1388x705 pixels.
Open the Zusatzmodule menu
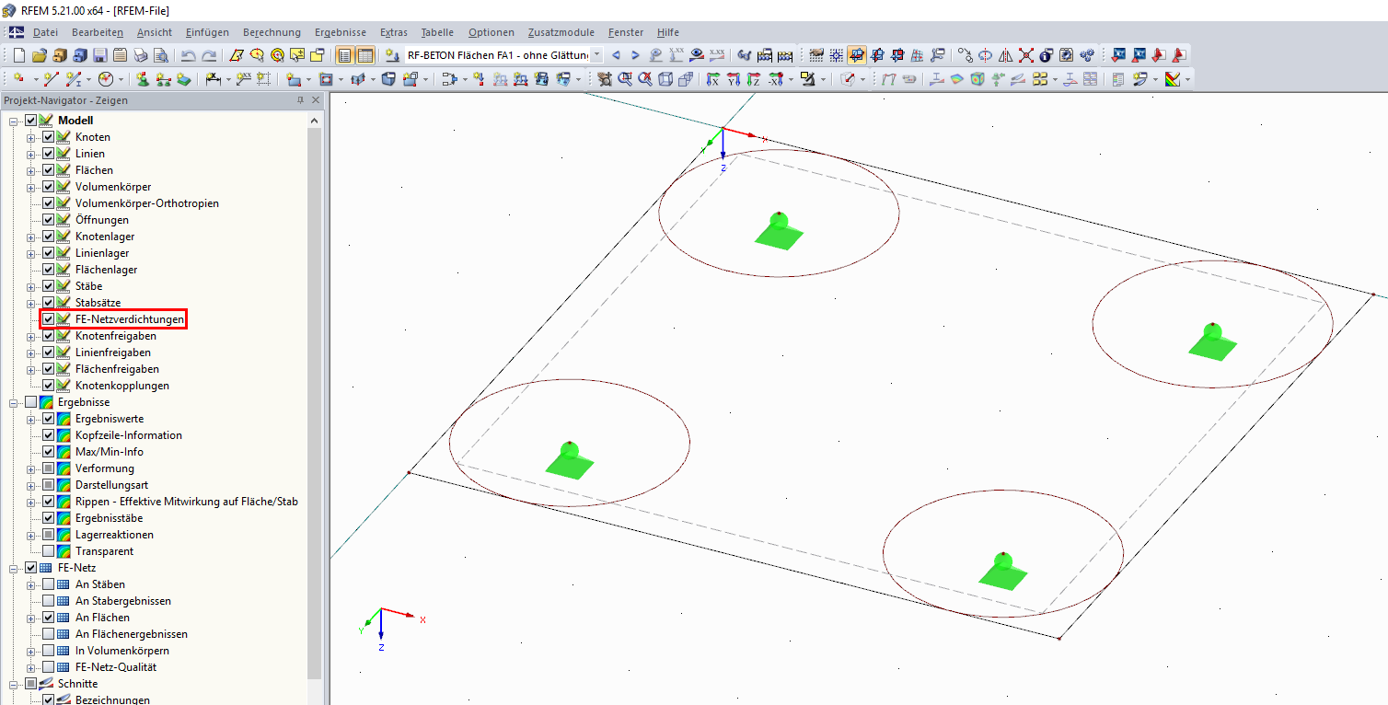[561, 32]
